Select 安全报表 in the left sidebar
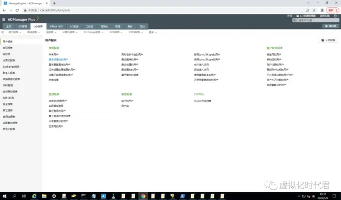 8,104
